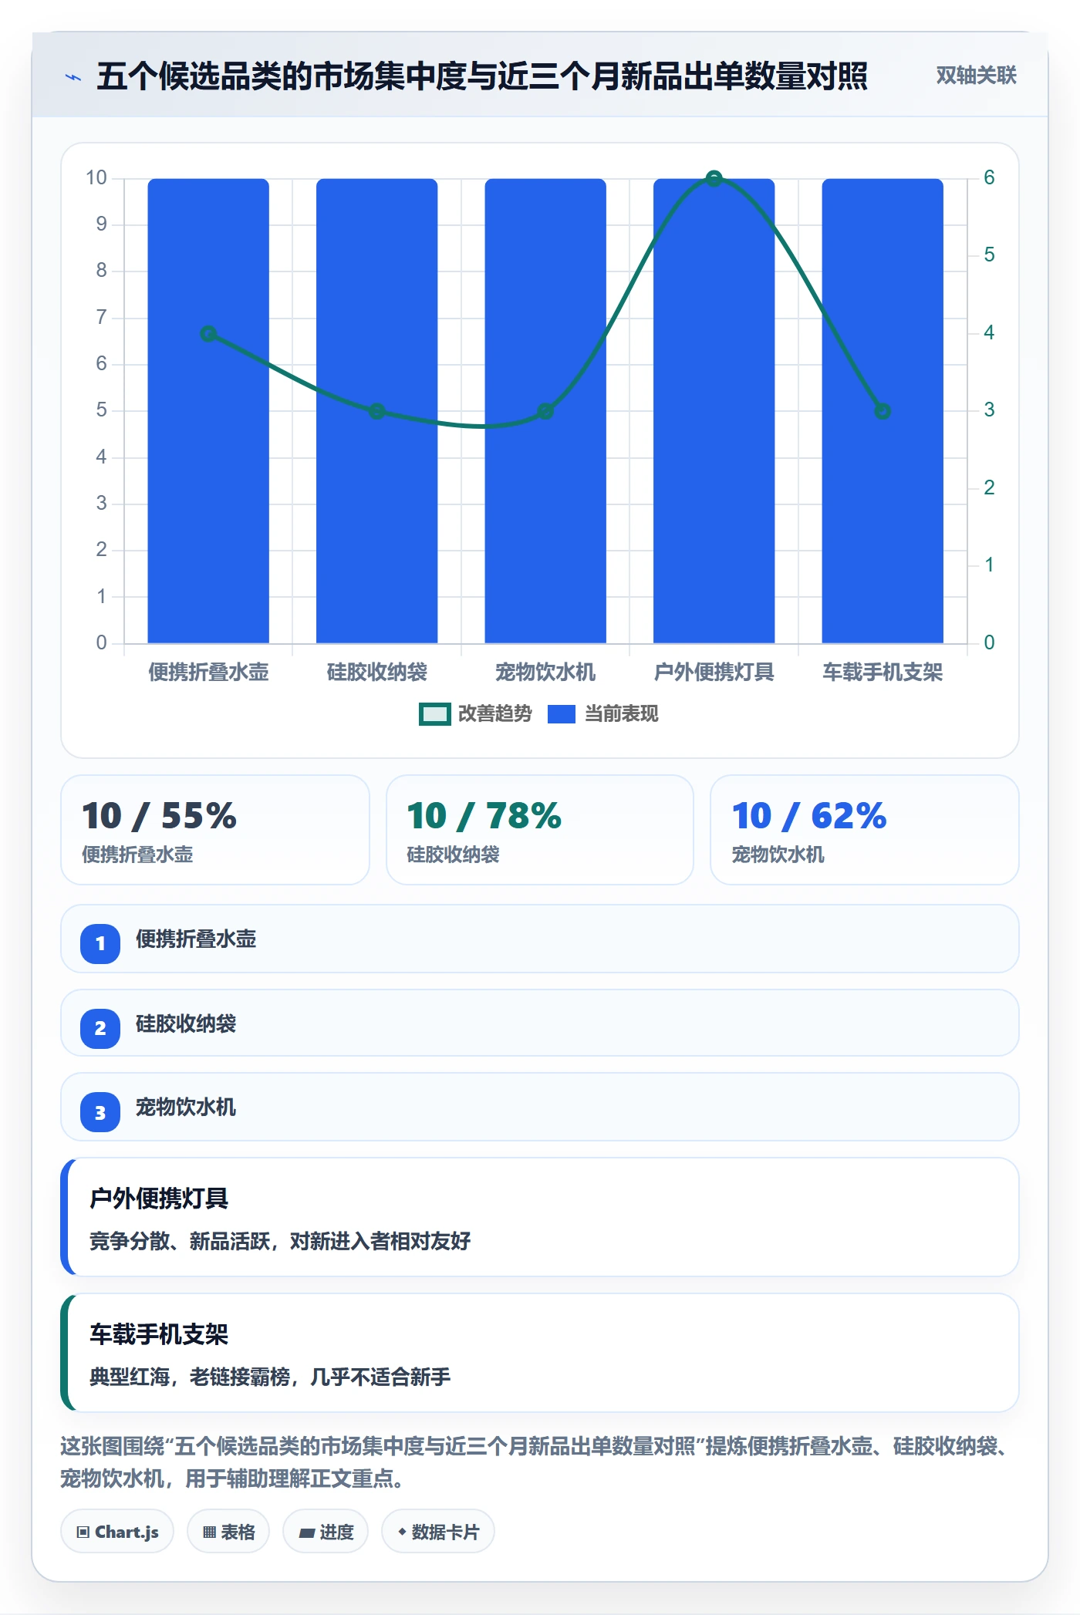Click number badge 2 in list

pos(100,1028)
